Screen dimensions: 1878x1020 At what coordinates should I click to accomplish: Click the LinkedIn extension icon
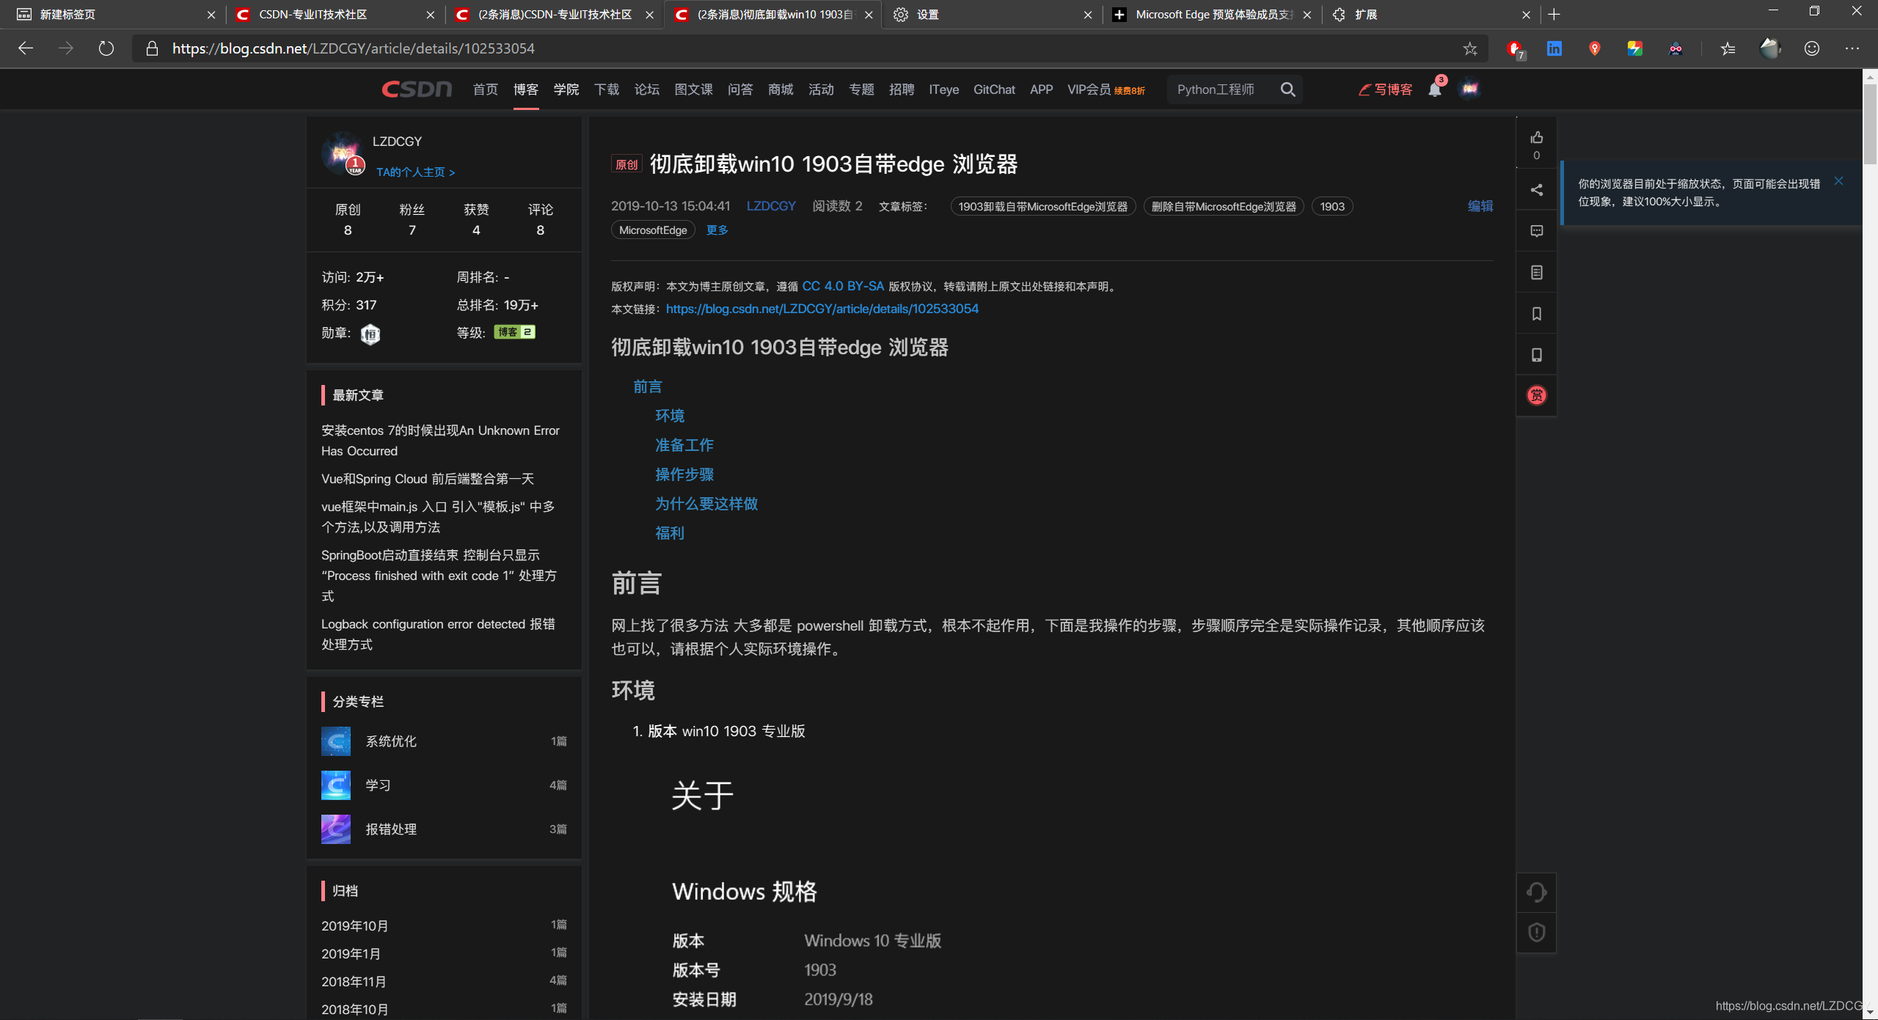1554,48
